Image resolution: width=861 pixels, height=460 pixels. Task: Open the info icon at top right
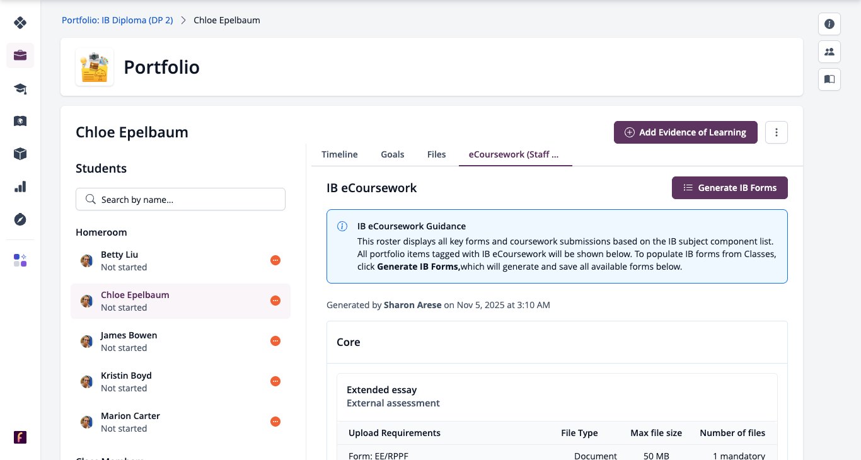pyautogui.click(x=829, y=24)
